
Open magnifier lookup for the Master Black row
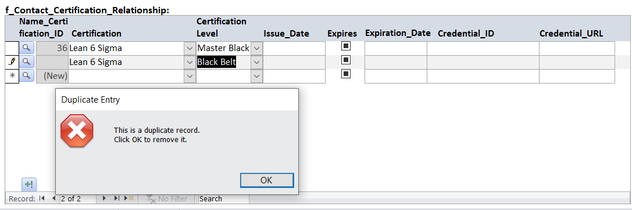(26, 48)
